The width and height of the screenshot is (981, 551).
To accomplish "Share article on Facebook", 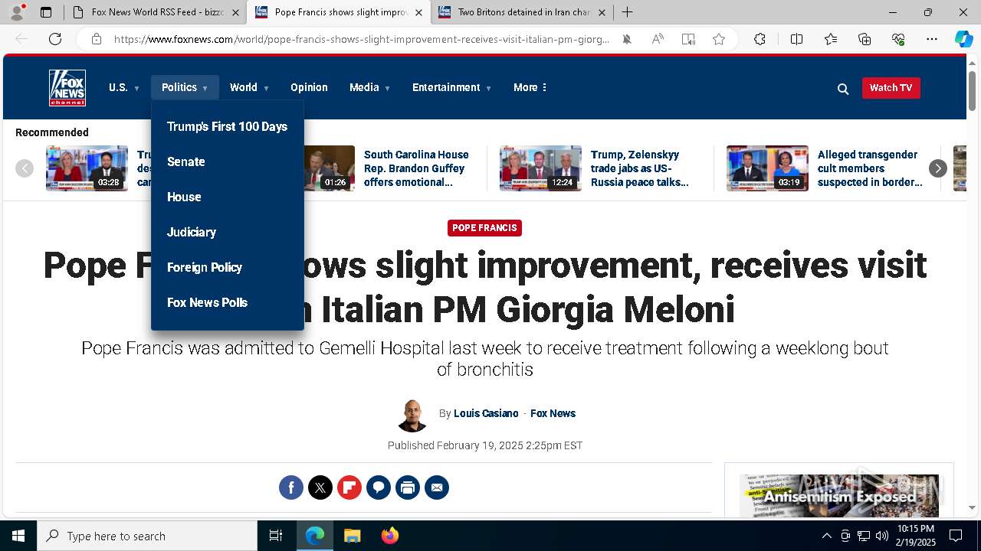I will [291, 487].
